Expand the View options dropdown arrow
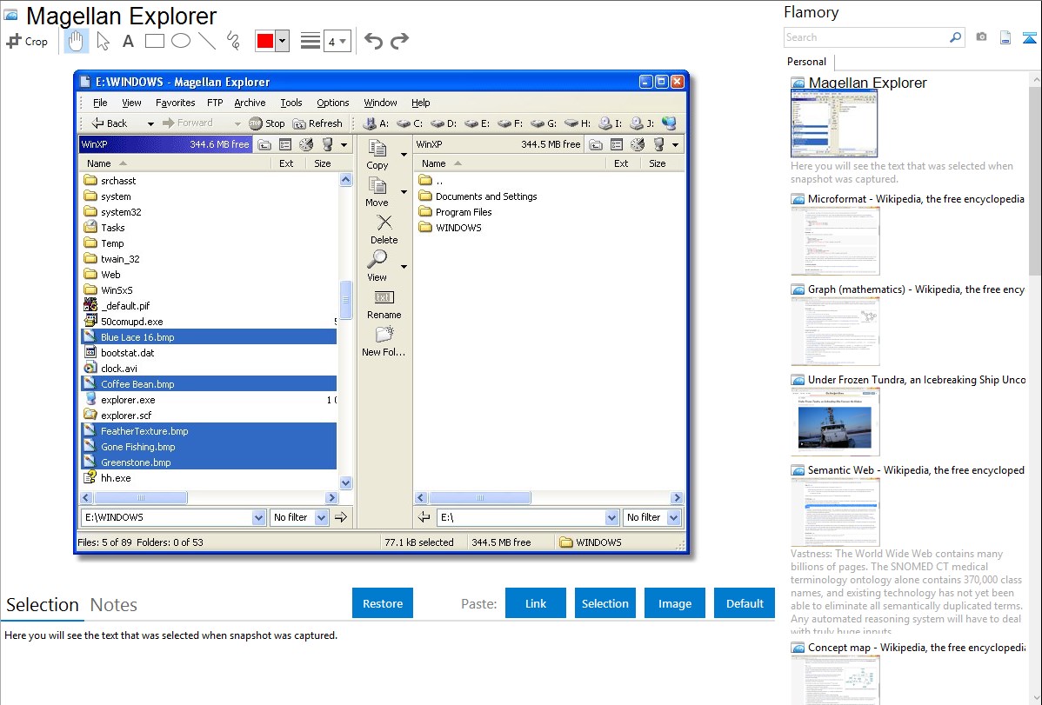This screenshot has height=705, width=1042. [404, 267]
